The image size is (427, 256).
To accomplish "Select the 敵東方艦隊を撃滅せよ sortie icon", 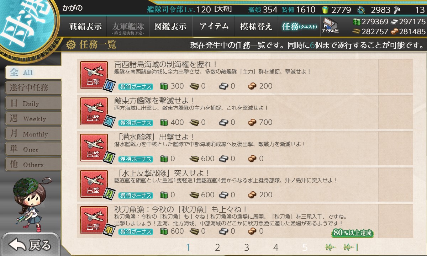I will coord(94,111).
